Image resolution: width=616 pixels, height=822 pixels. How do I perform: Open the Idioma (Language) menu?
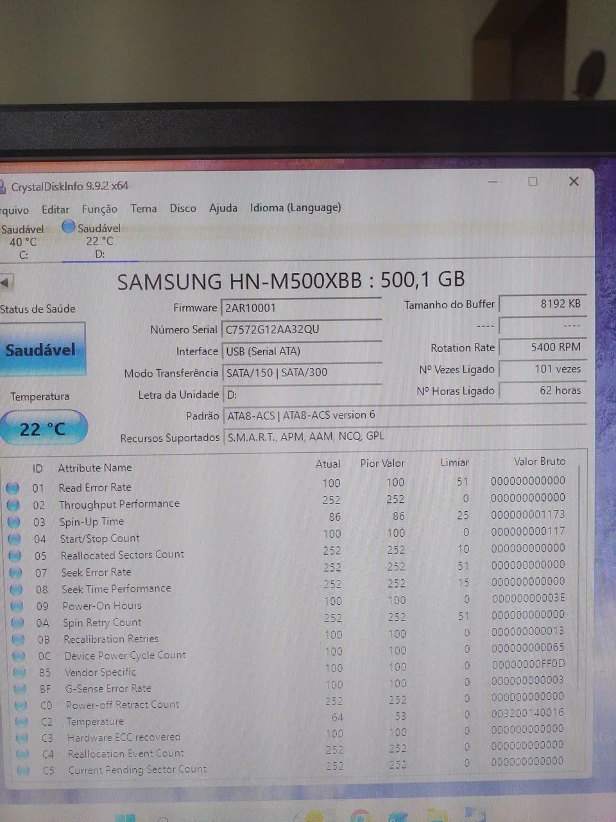pos(295,207)
